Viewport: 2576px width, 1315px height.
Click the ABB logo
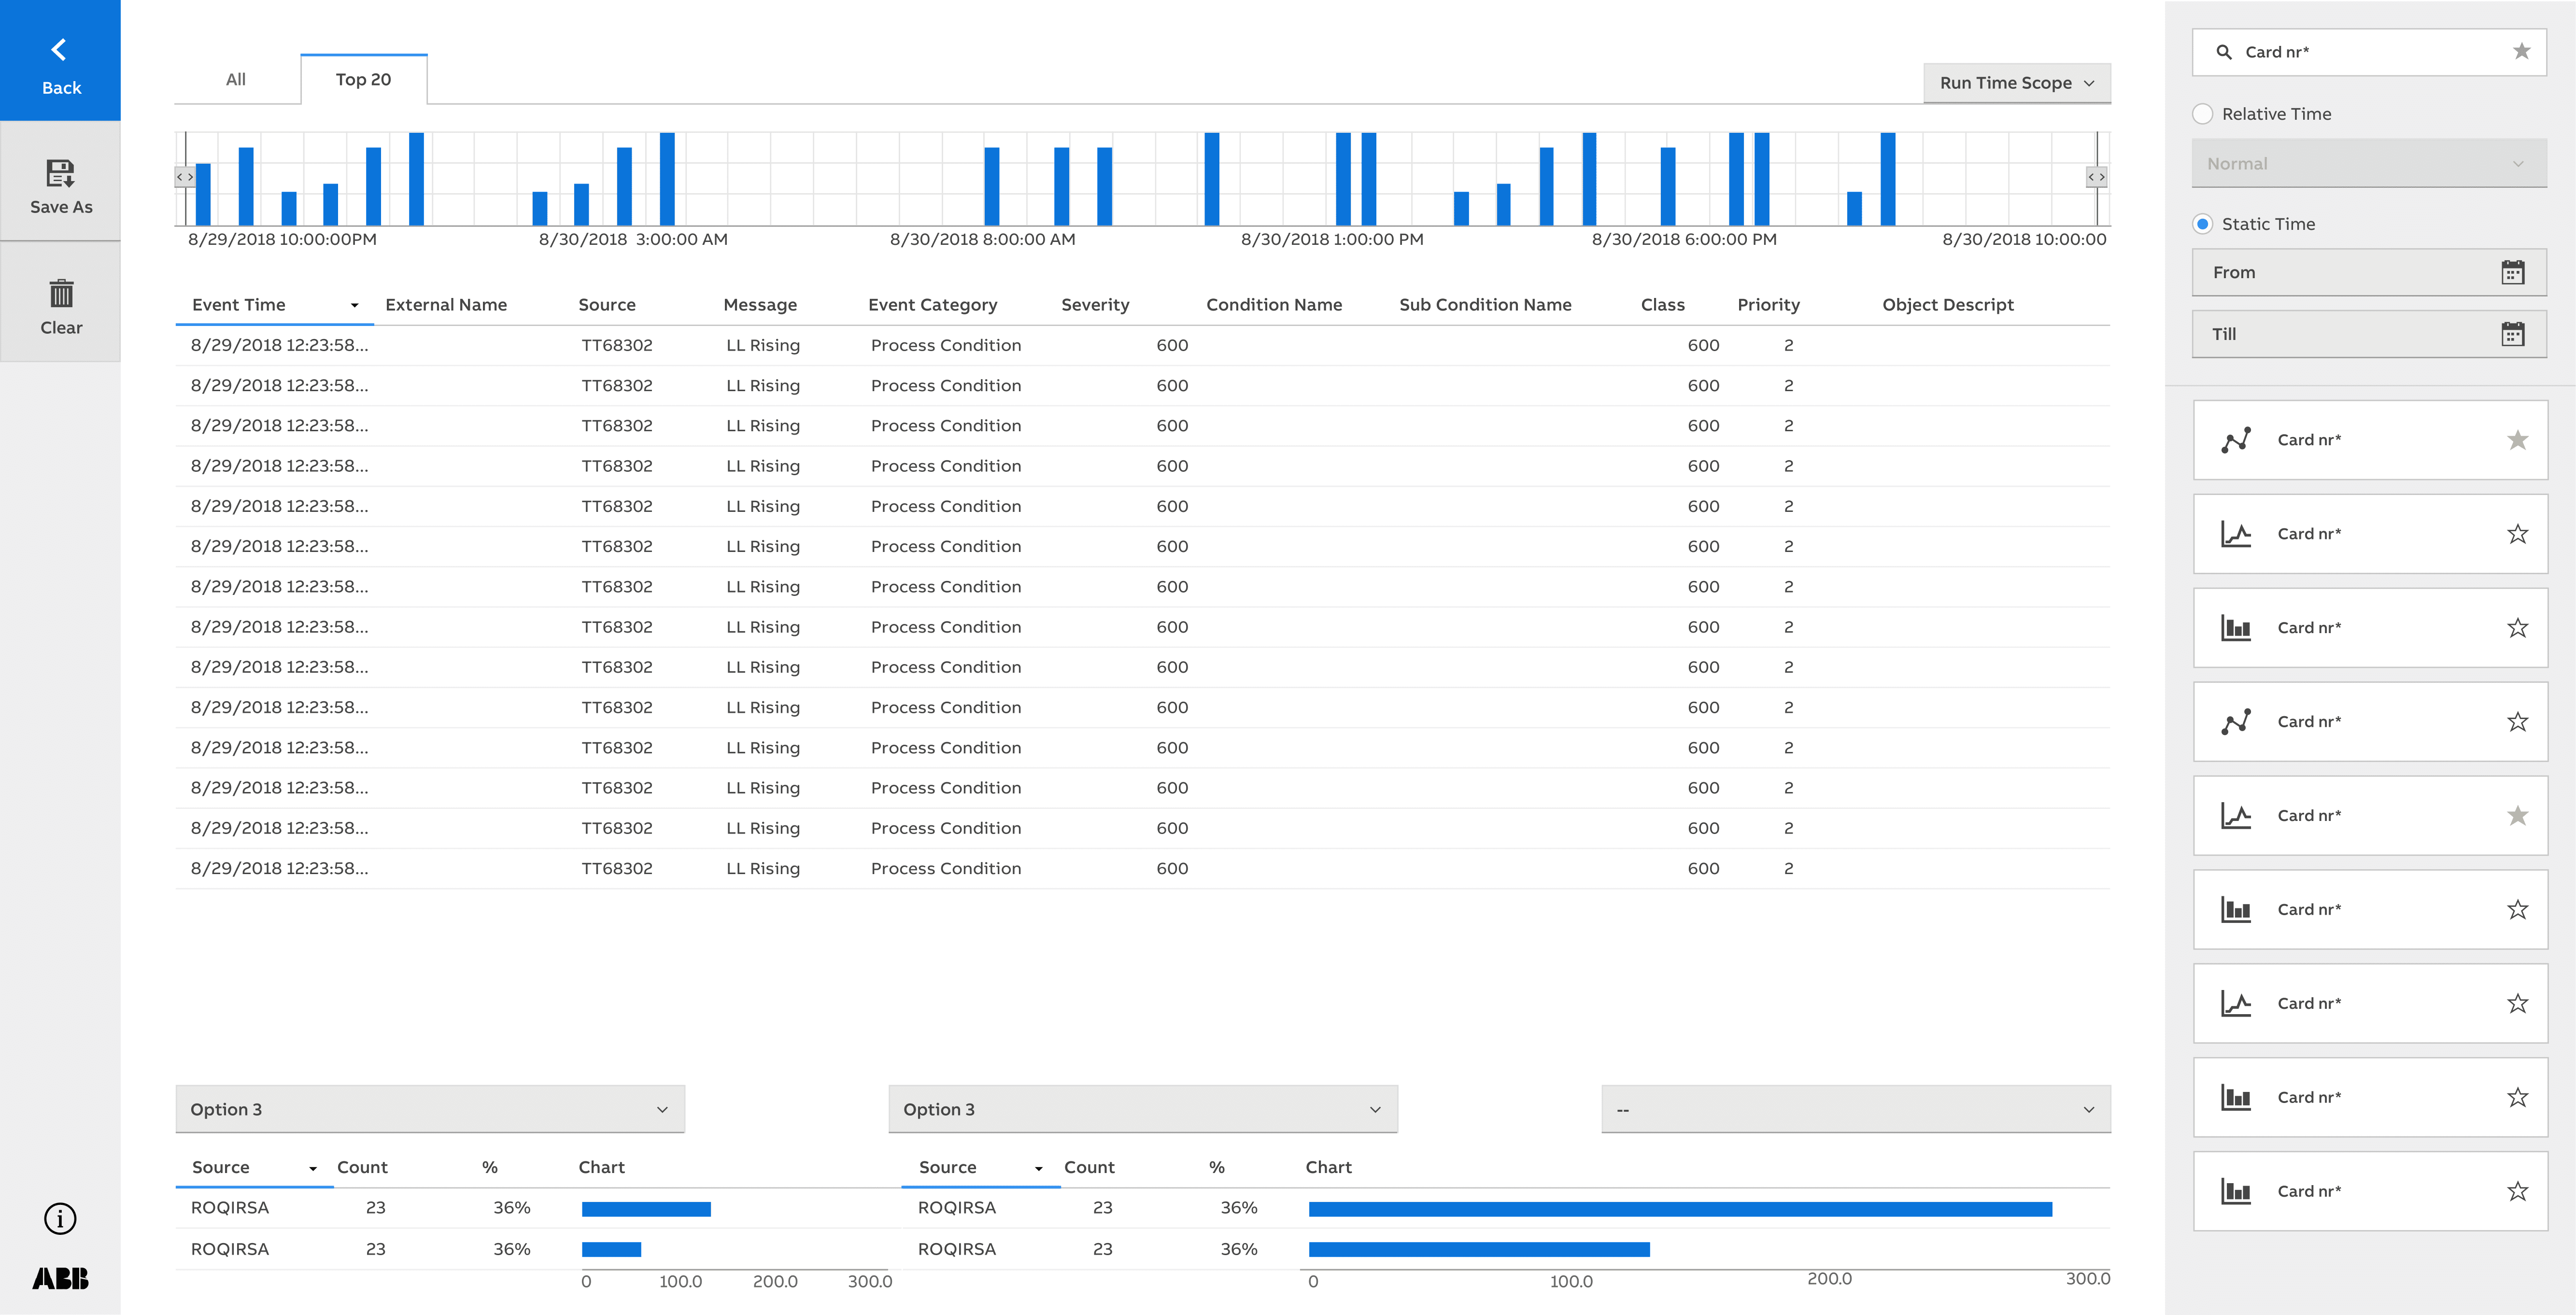[60, 1278]
